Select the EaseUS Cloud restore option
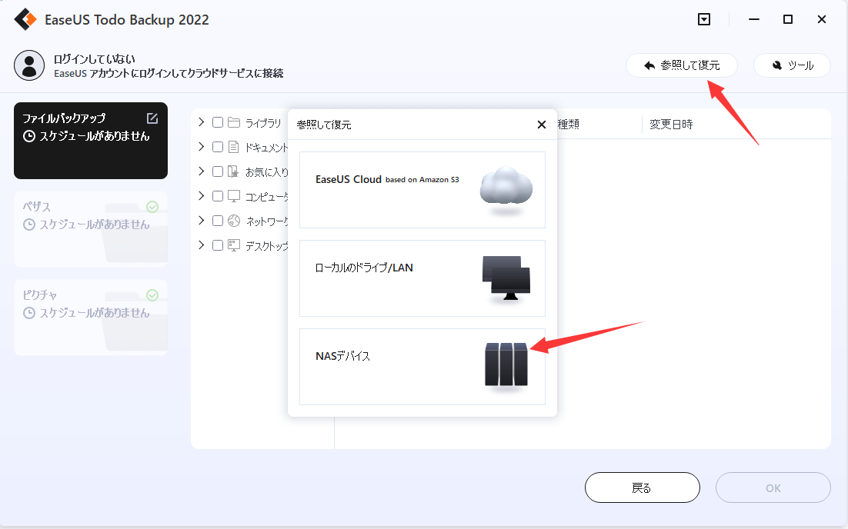 (x=422, y=190)
